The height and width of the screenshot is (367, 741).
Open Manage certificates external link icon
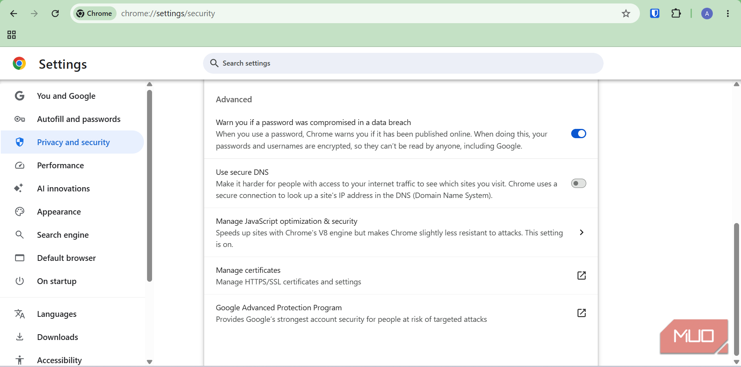(582, 276)
